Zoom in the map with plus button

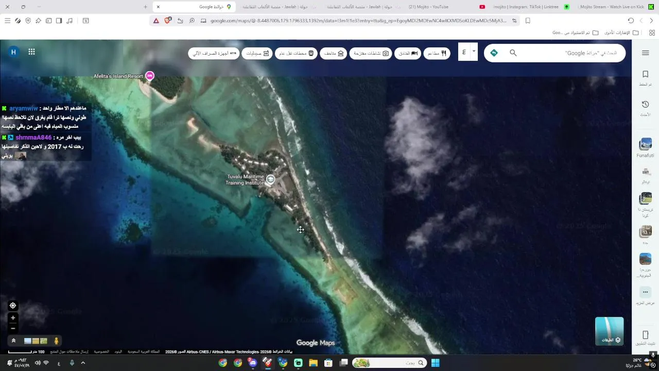[x=13, y=318]
